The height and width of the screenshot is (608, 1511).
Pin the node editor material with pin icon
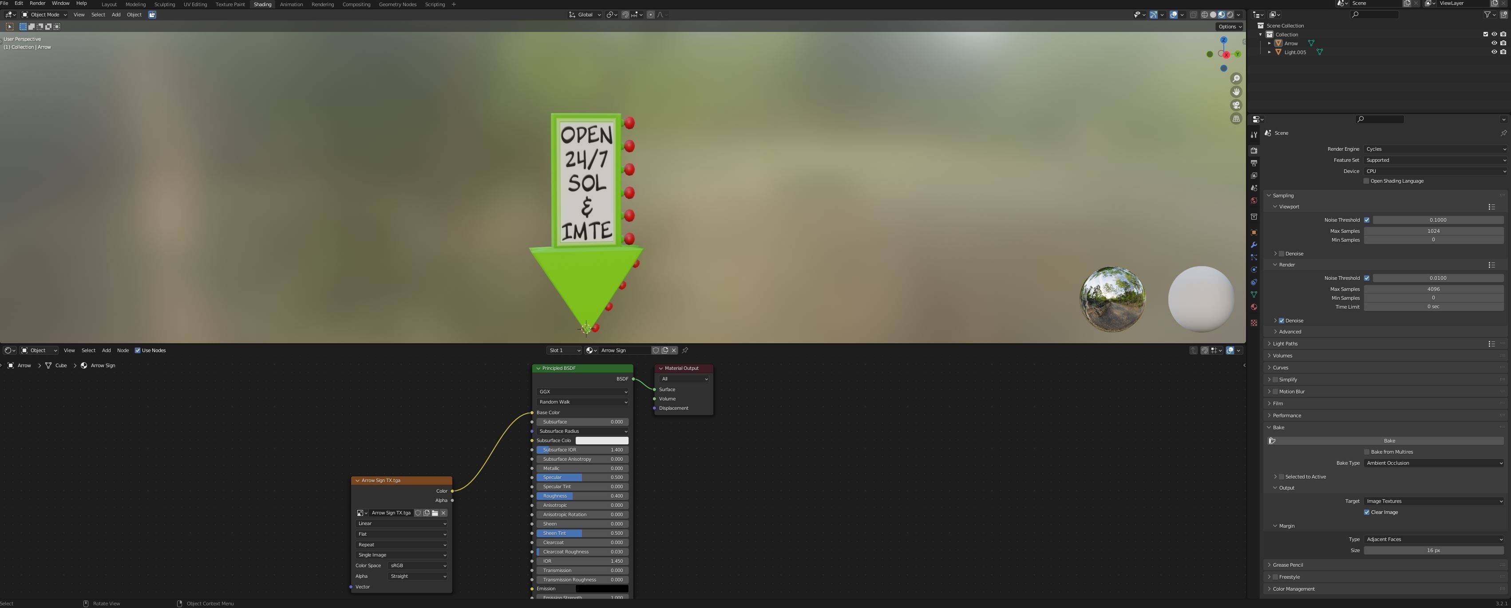tap(684, 350)
